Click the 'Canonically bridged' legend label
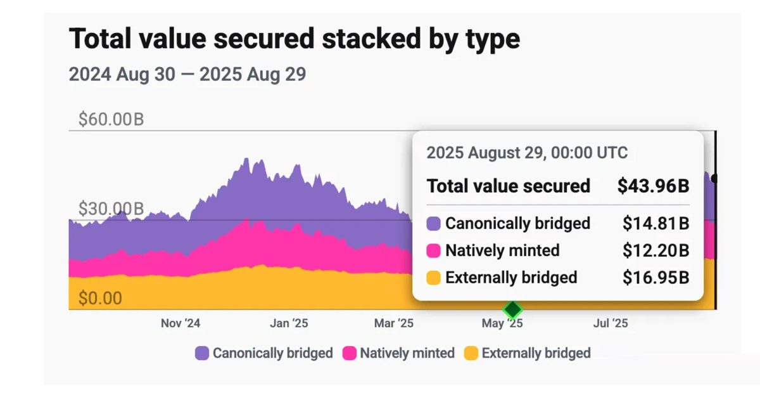This screenshot has height=395, width=760. pos(272,353)
